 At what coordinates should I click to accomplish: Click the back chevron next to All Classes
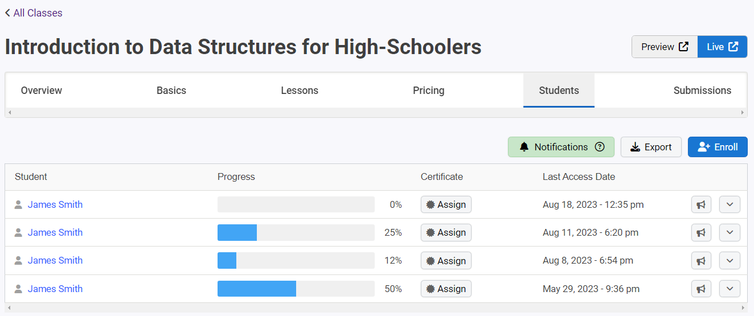coord(7,13)
